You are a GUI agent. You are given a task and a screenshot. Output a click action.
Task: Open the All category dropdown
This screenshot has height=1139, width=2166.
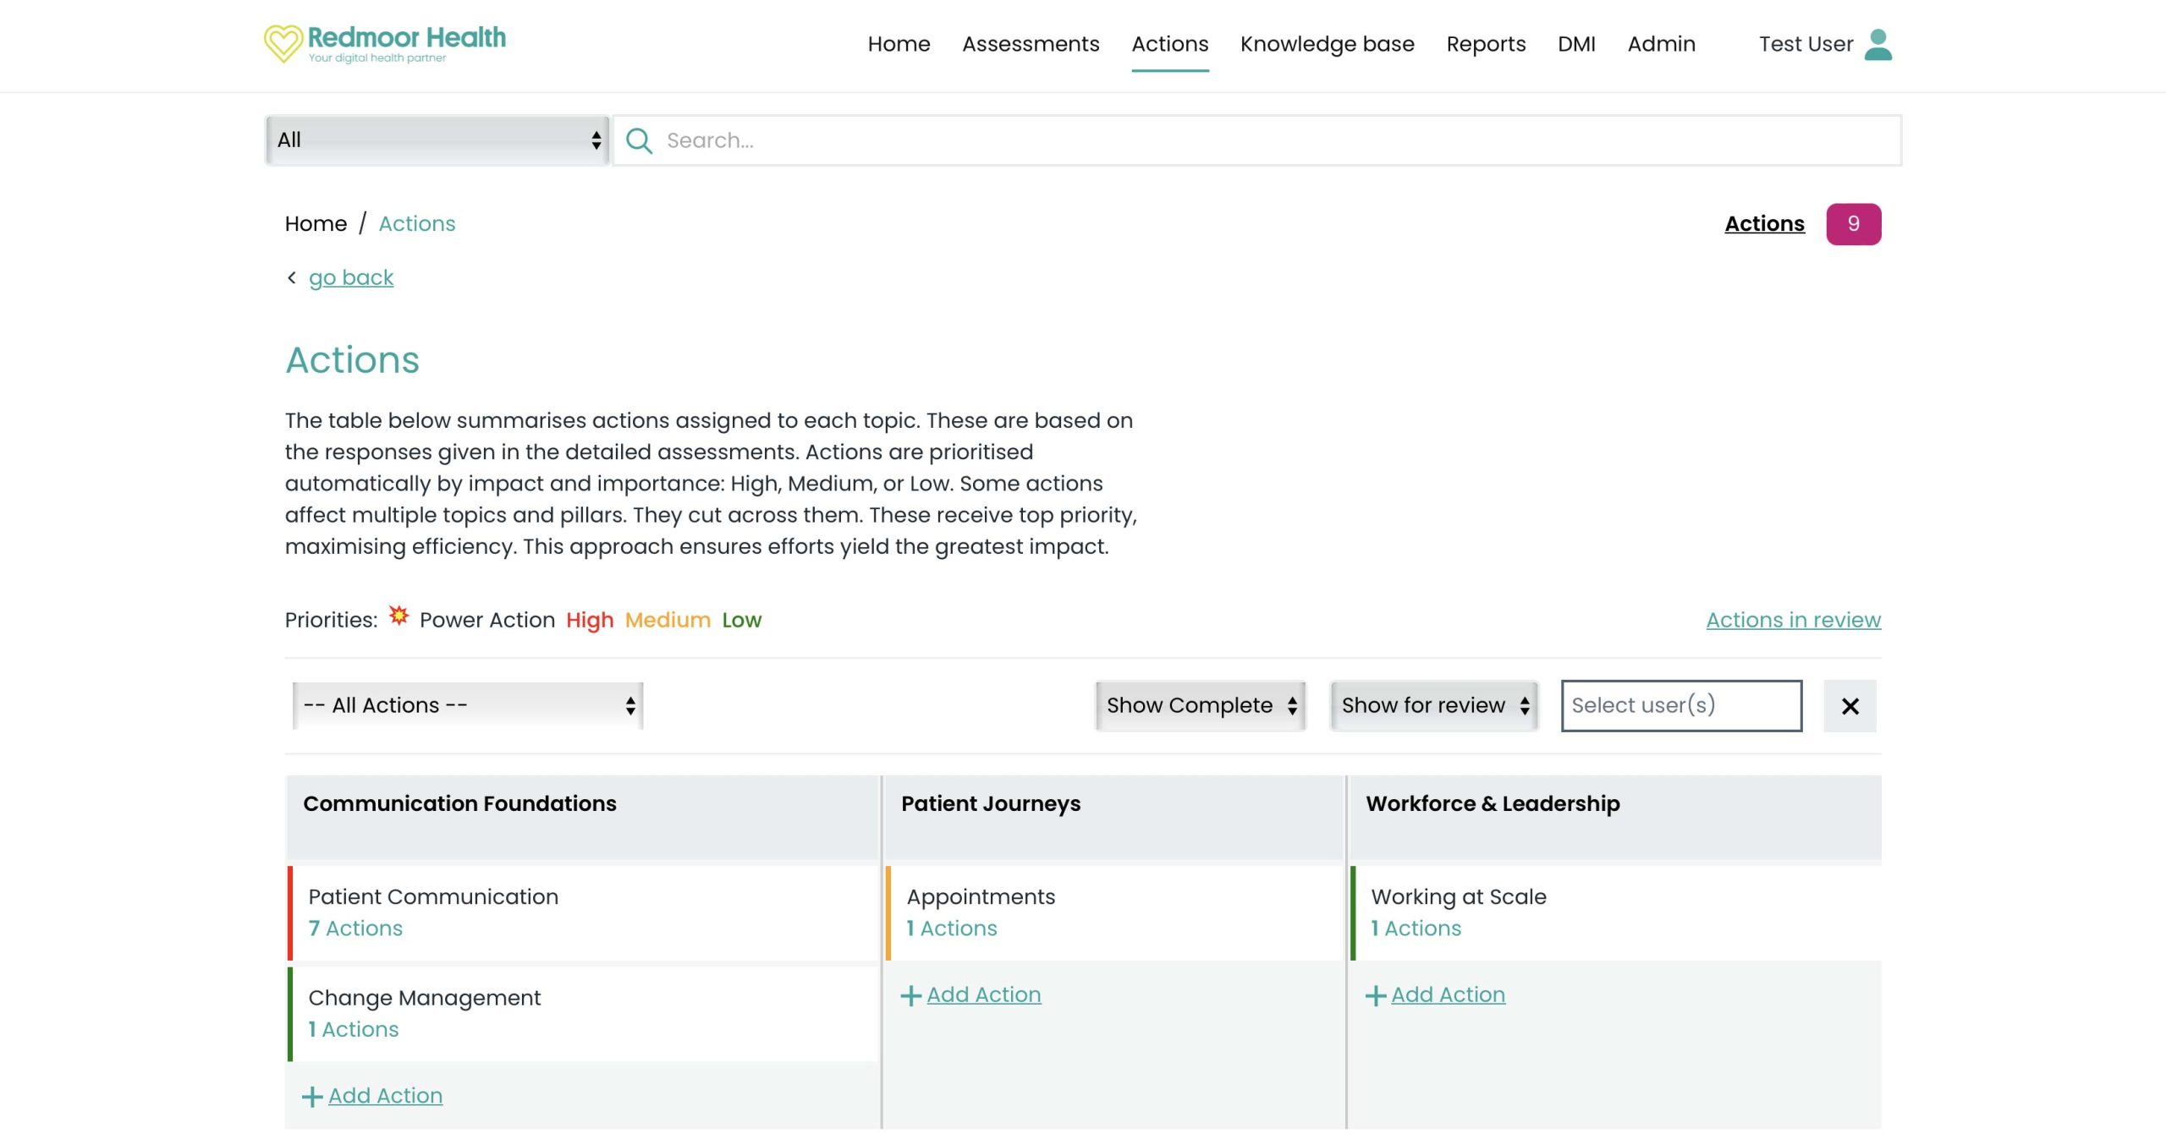[437, 140]
